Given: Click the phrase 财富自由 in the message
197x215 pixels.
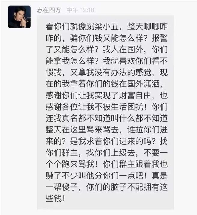Looking at the screenshot, I should point(135,95).
